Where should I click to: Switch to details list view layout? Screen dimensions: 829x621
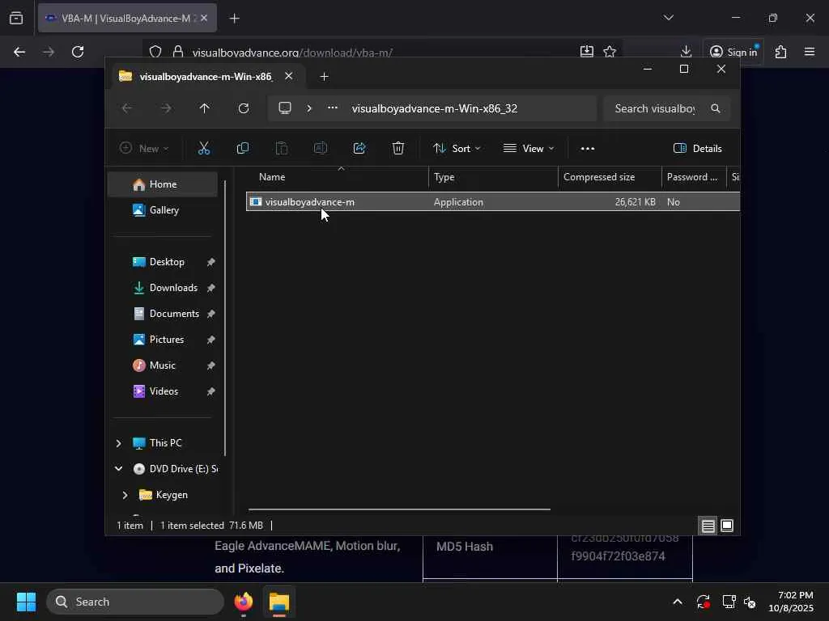(708, 526)
